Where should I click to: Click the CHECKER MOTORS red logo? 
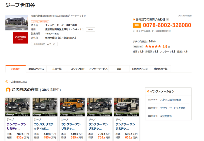21,38
